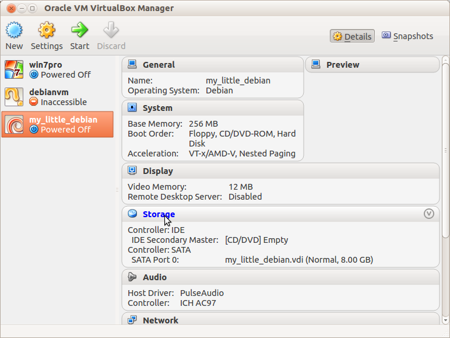Switch to the Snapshots view
This screenshot has width=450, height=338.
pos(407,36)
